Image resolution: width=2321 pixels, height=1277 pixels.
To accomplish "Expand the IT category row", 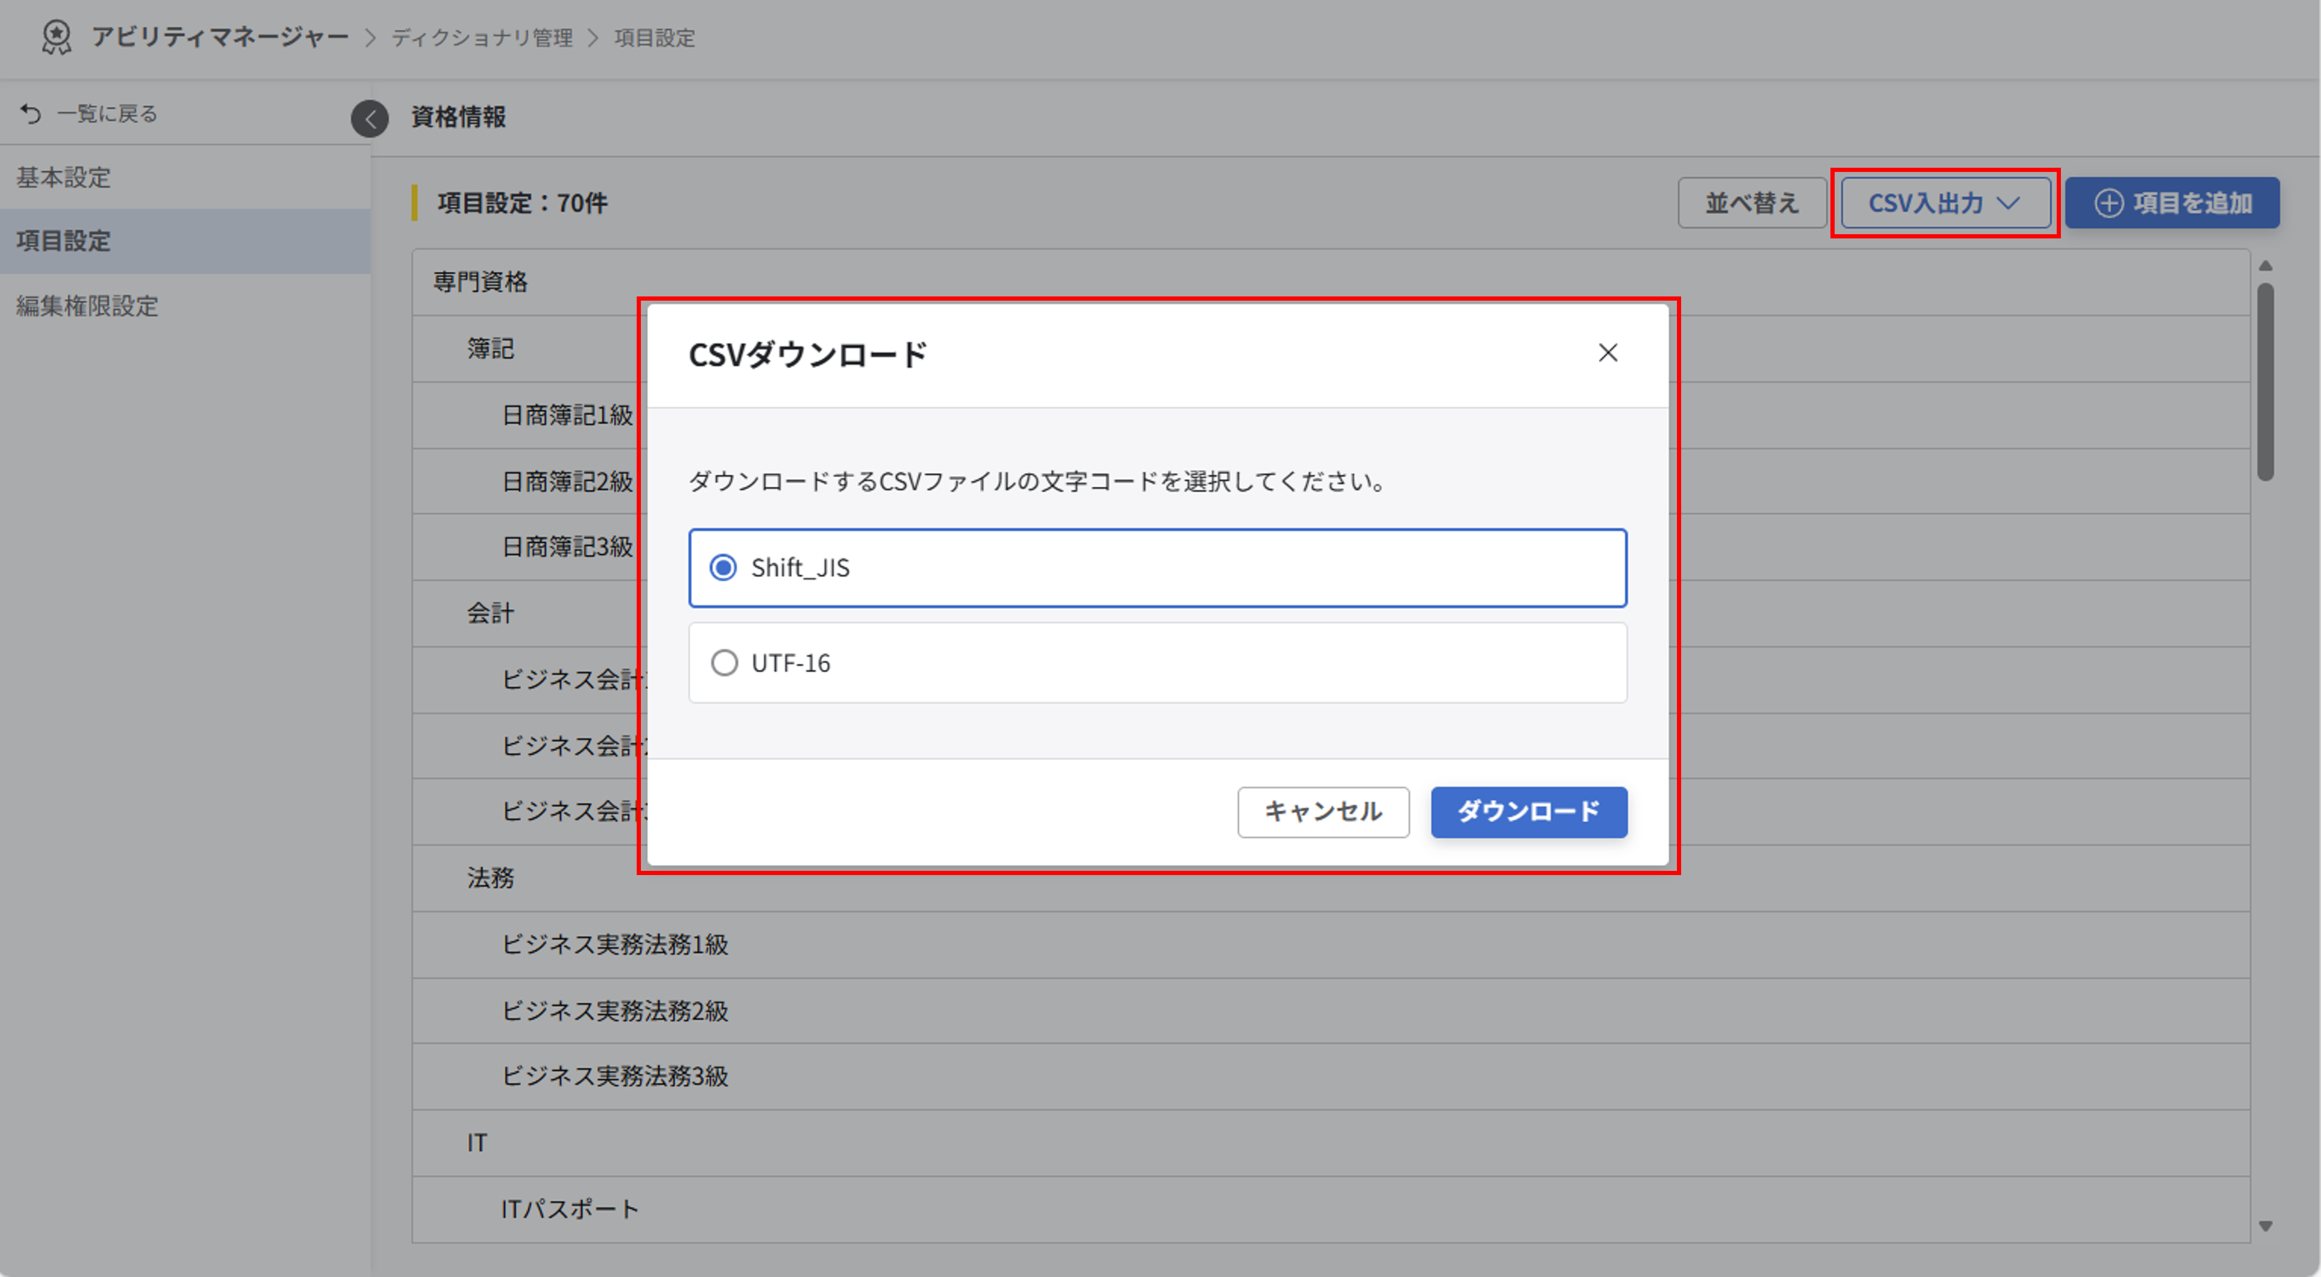I will coord(477,1142).
